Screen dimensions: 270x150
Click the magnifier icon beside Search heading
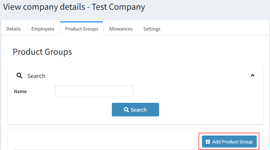pos(19,76)
